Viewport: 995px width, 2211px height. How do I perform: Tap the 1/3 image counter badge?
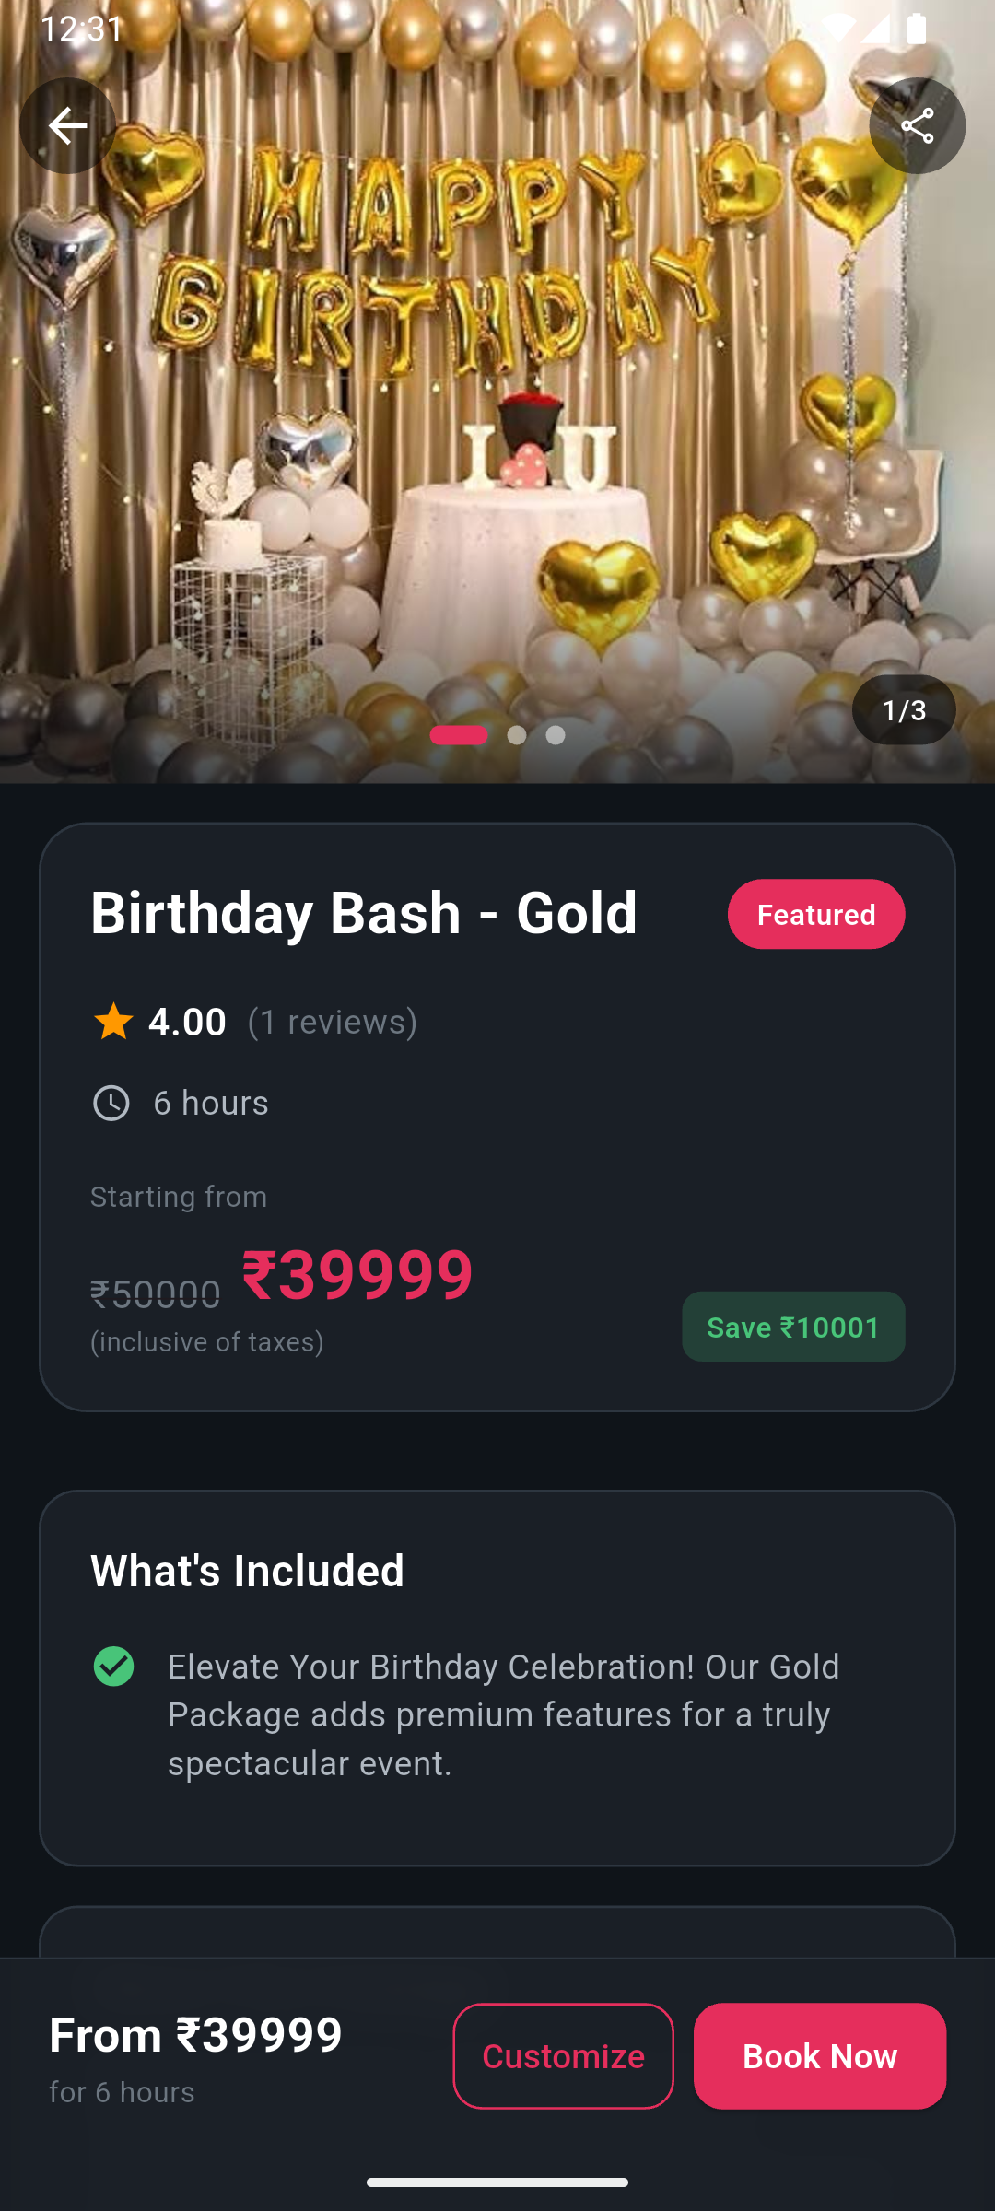[903, 709]
